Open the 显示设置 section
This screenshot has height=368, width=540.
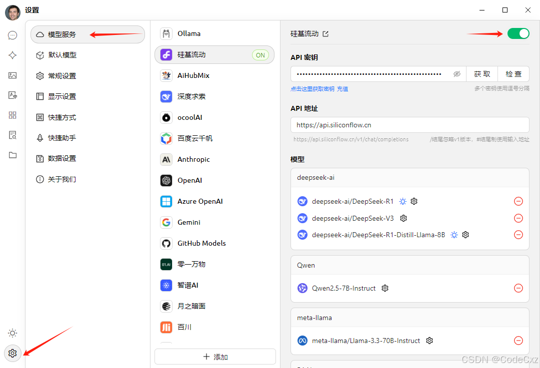88,96
